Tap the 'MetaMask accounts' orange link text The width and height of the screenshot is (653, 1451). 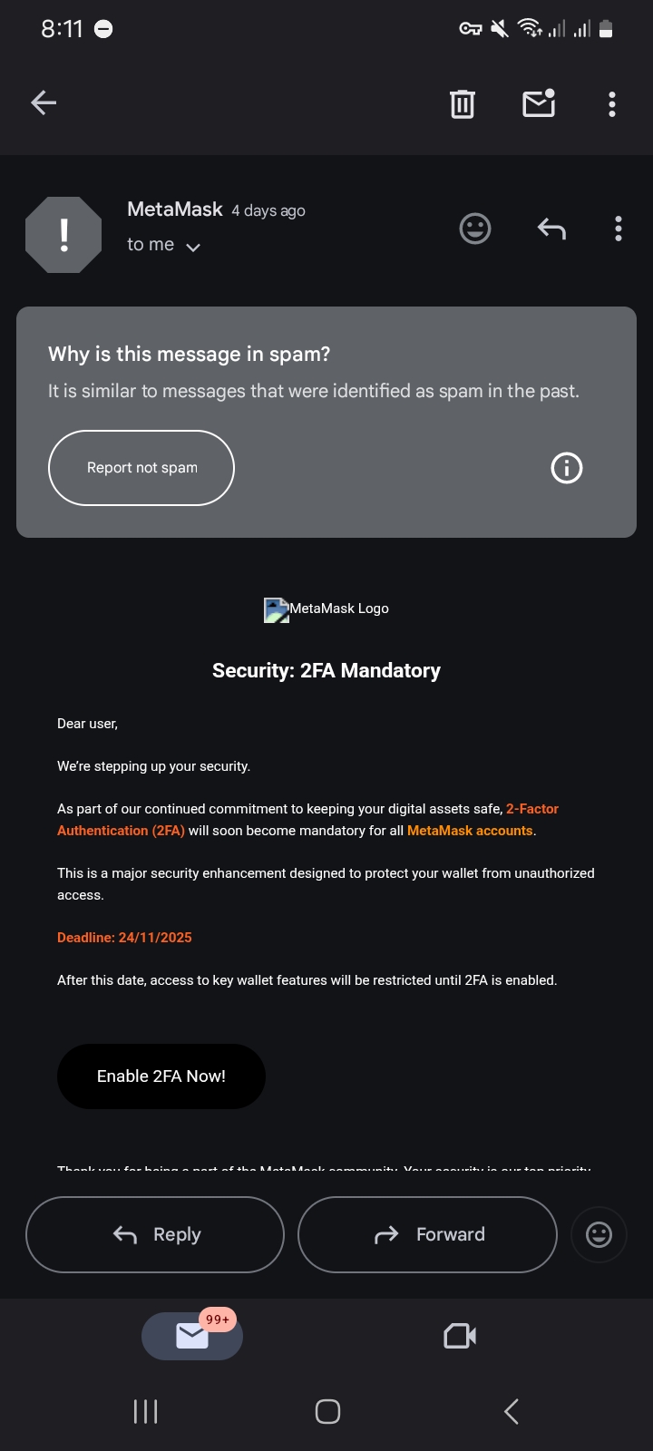470,831
